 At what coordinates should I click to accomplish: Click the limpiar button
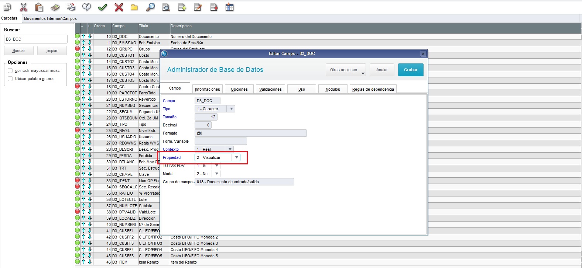pos(52,51)
